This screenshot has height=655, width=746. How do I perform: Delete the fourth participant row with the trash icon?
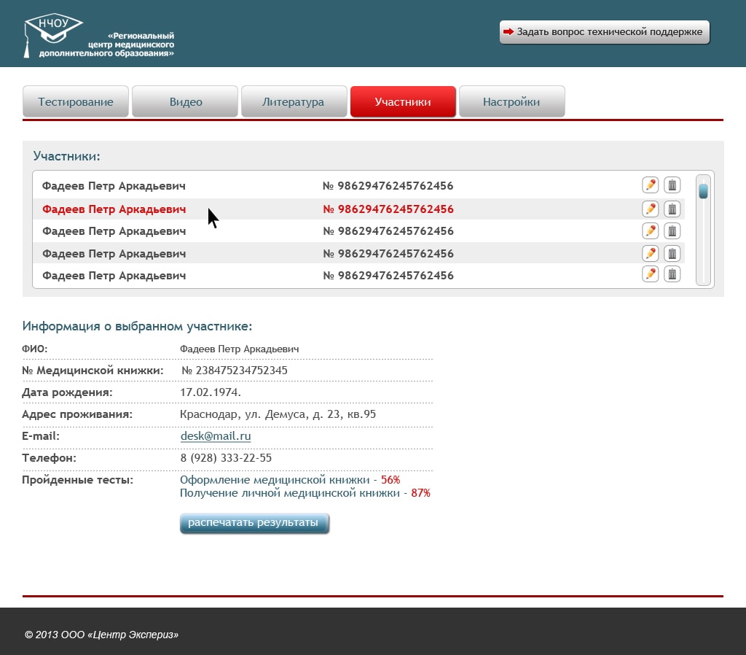point(672,253)
